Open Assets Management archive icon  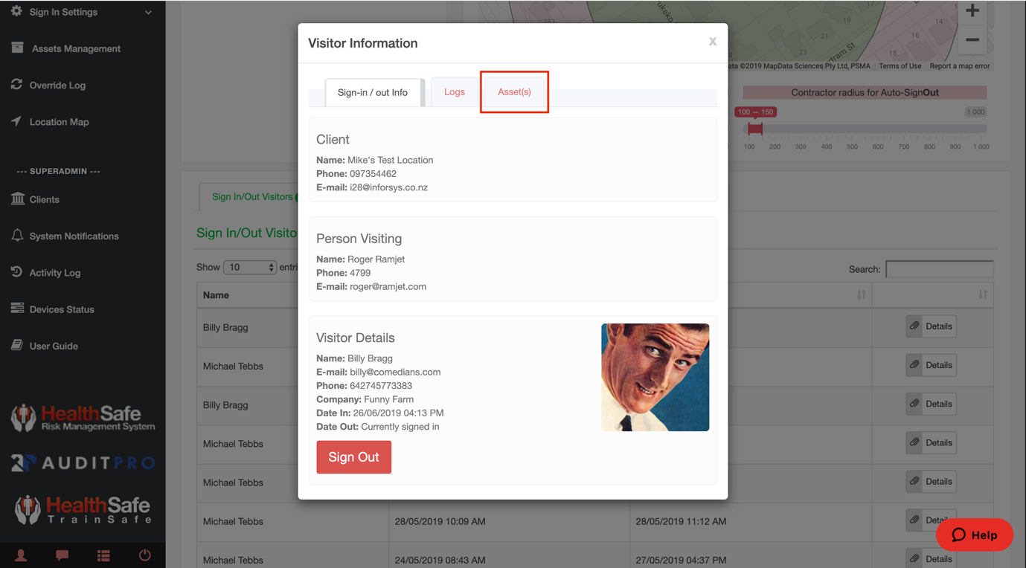pos(17,48)
